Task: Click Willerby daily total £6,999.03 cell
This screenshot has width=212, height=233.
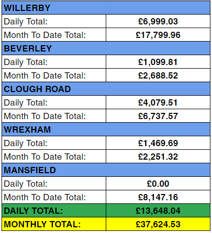Action: (158, 21)
